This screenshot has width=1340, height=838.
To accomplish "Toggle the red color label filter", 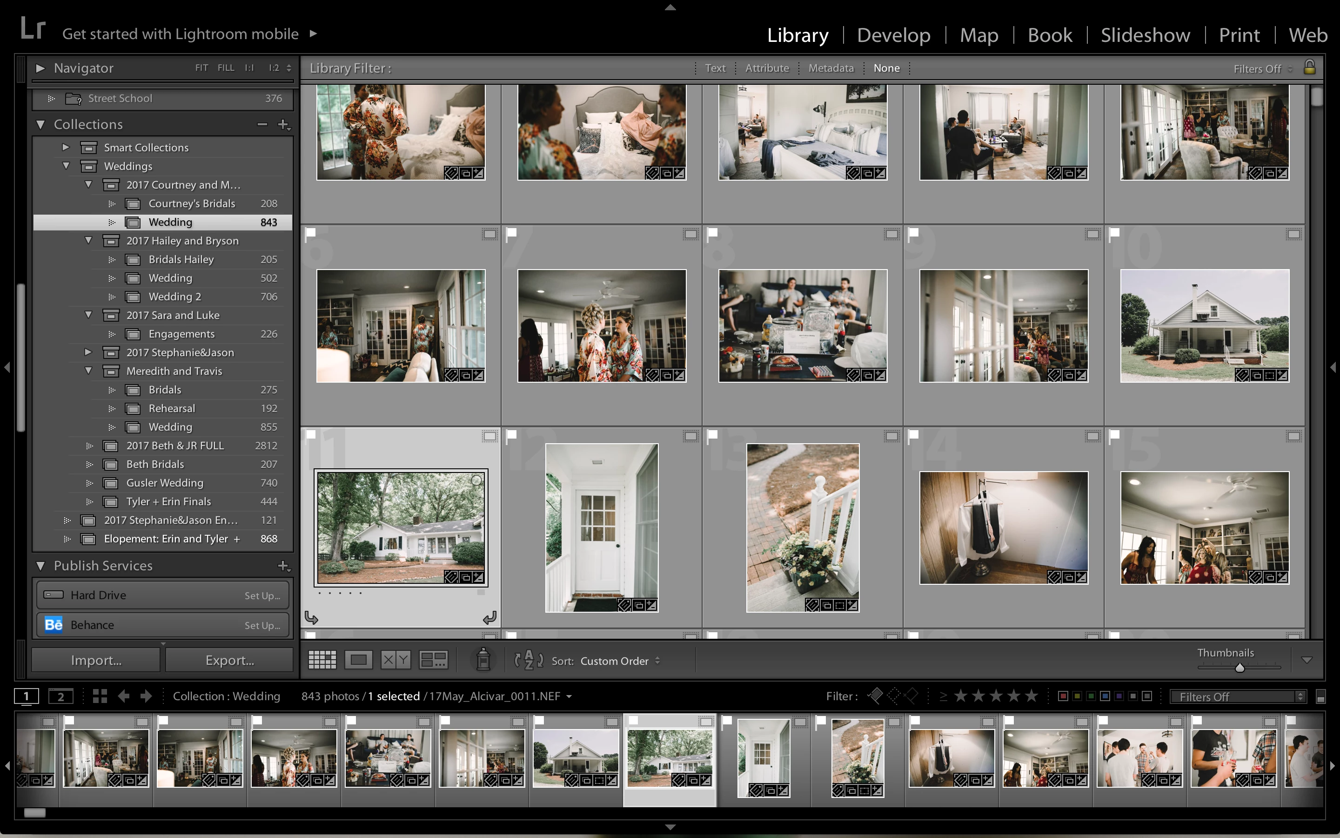I will pyautogui.click(x=1063, y=696).
